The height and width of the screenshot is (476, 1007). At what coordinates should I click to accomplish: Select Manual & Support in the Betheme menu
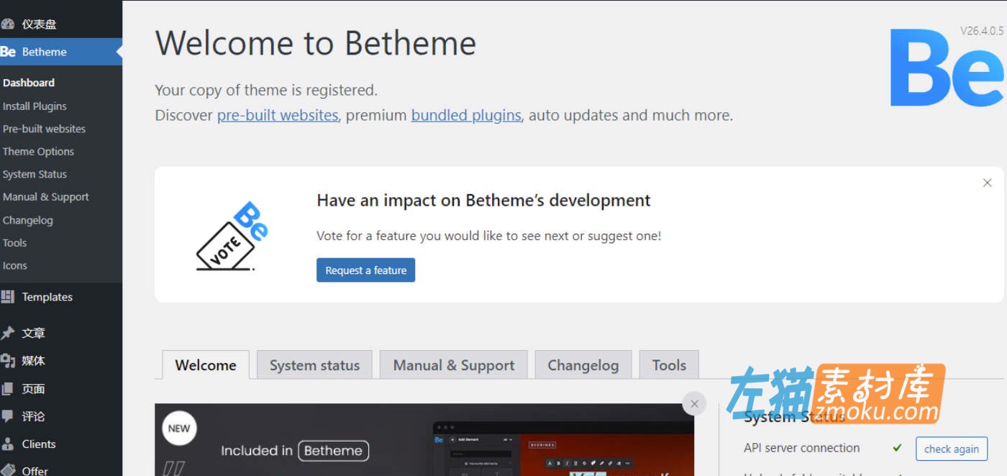(x=46, y=196)
